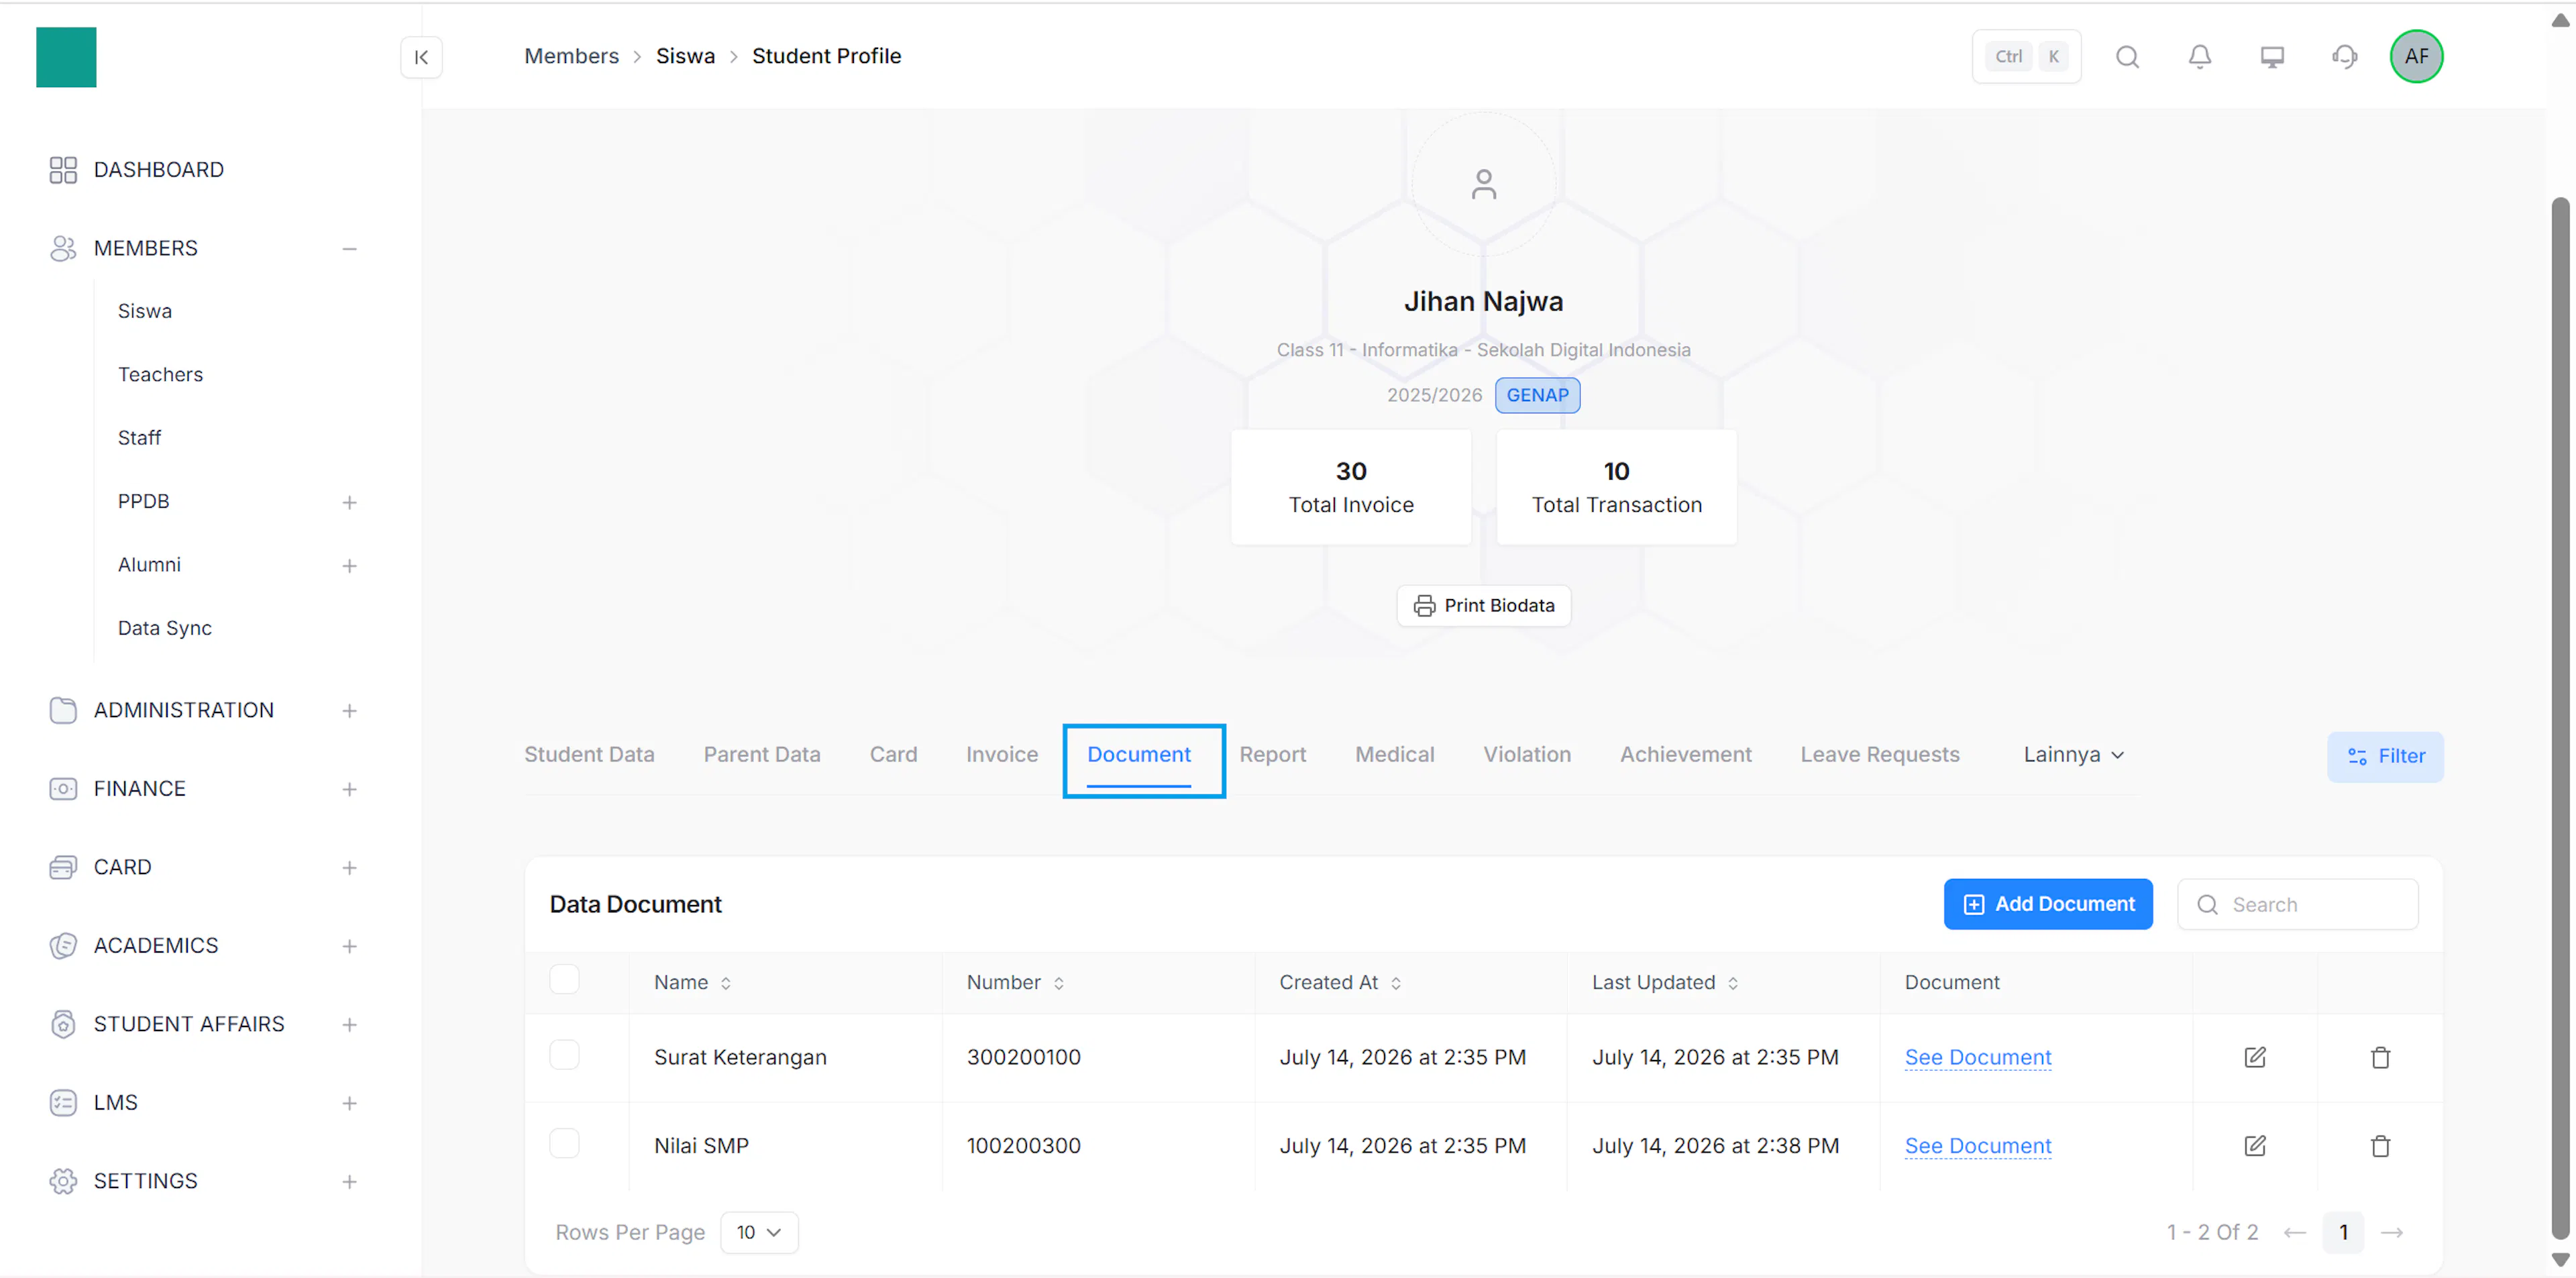This screenshot has width=2576, height=1278.
Task: Open the notifications bell
Action: [2199, 57]
